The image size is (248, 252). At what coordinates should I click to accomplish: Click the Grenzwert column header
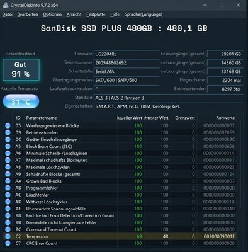pyautogui.click(x=183, y=118)
